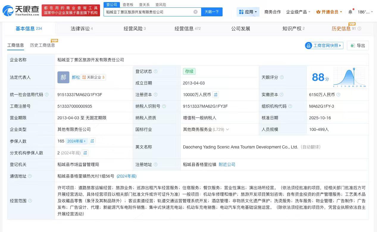377x232 pixels.
Task: Click 稻城县市场监督管理局 value
Action: pyautogui.click(x=78, y=164)
